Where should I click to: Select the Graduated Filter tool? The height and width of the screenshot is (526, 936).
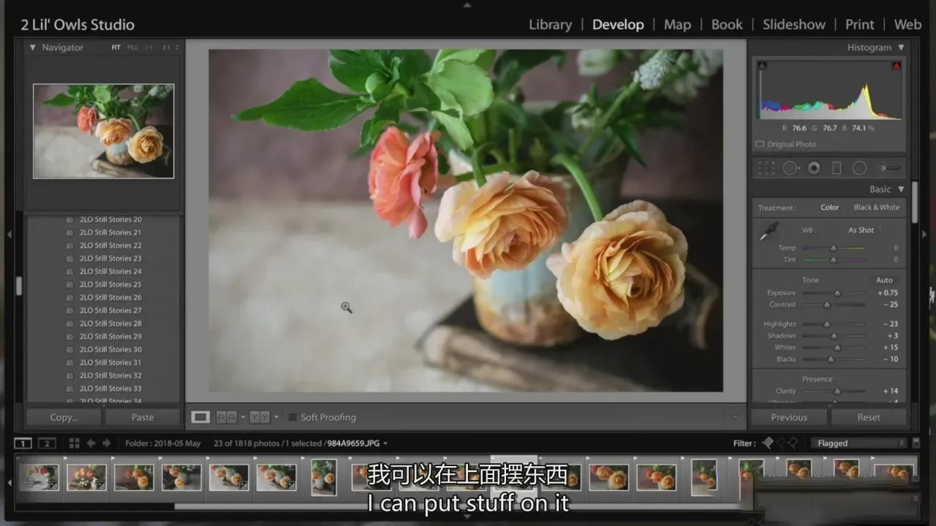coord(837,168)
